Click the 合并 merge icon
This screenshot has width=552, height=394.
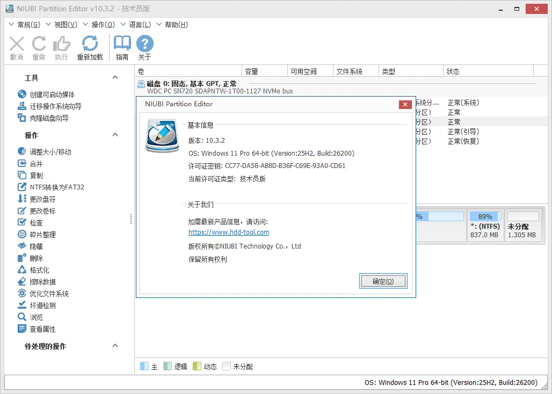click(x=22, y=164)
